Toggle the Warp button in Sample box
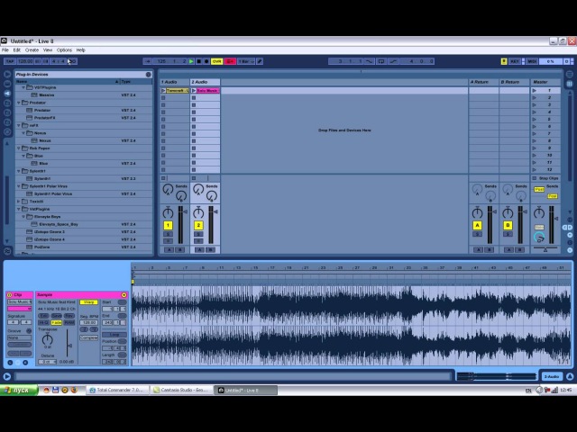The height and width of the screenshot is (432, 577). 88,302
